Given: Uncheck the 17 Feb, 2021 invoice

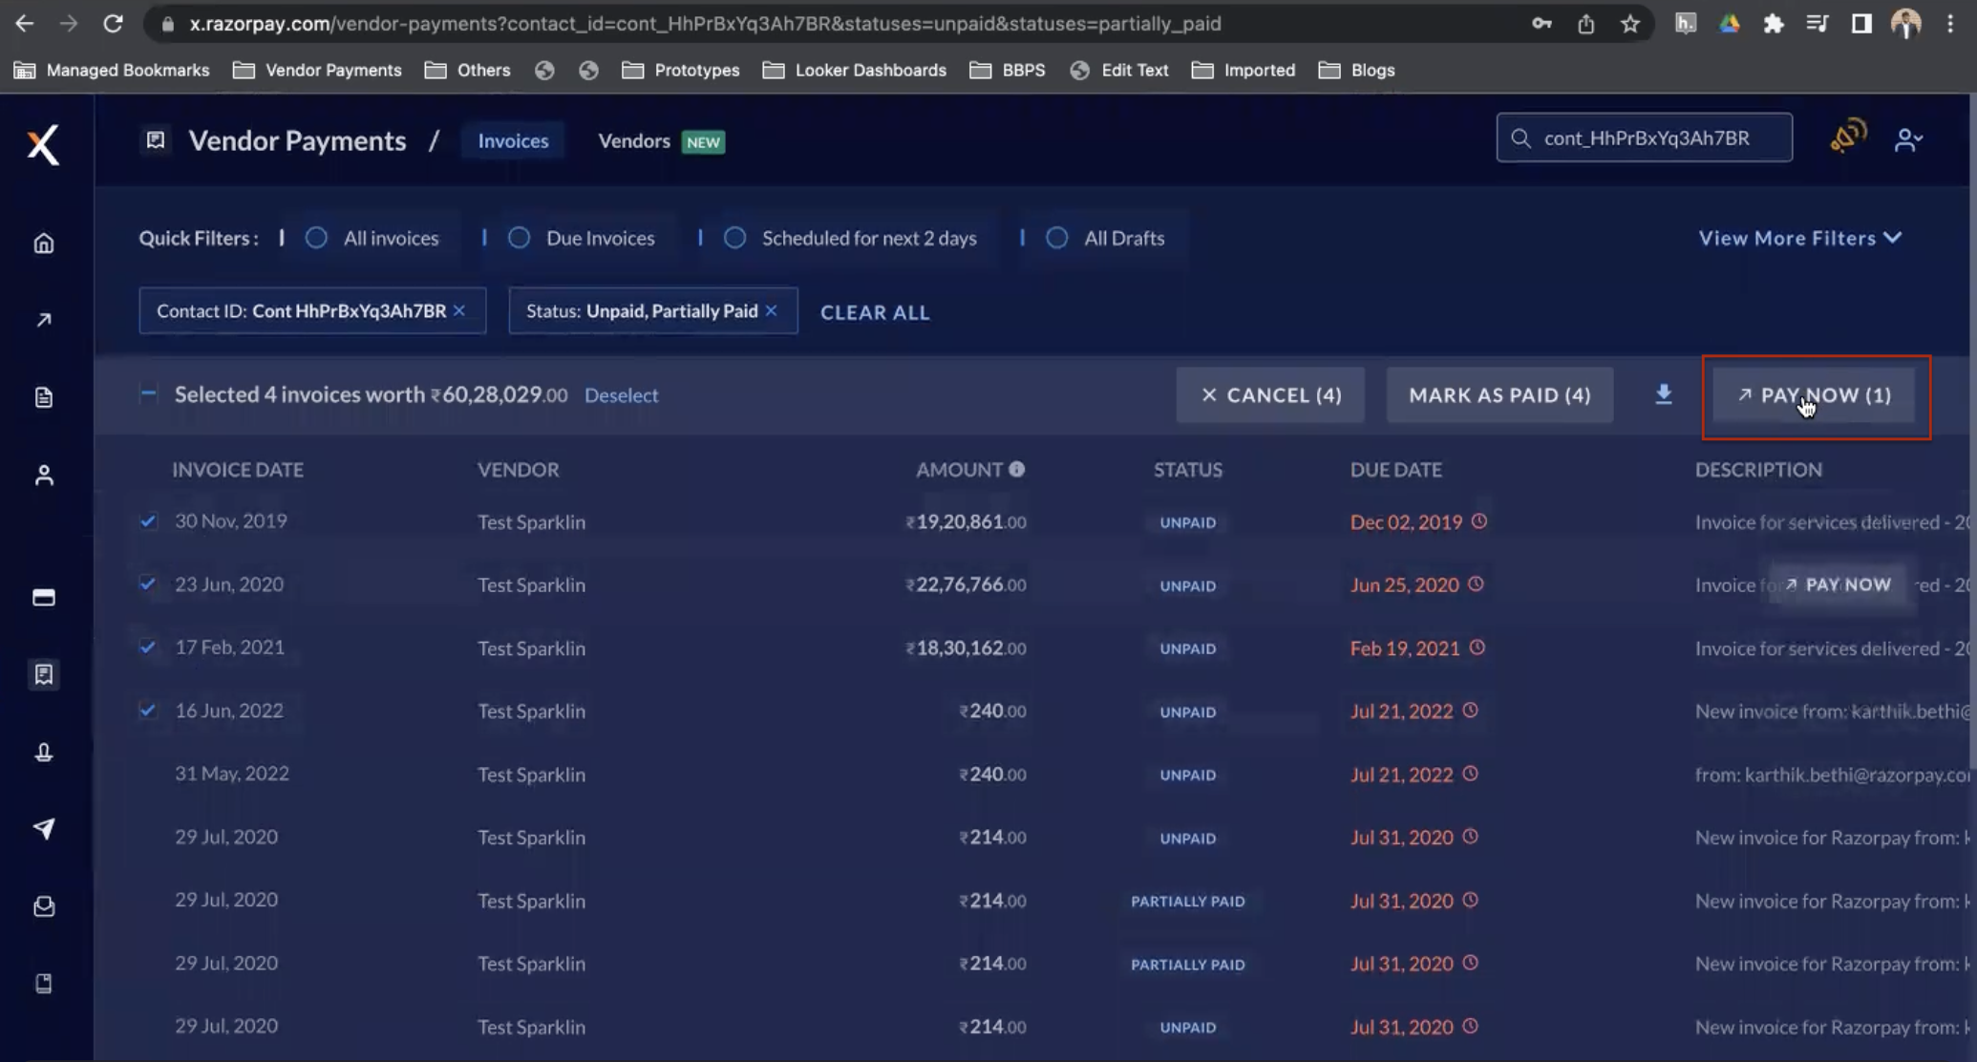Looking at the screenshot, I should tap(148, 647).
